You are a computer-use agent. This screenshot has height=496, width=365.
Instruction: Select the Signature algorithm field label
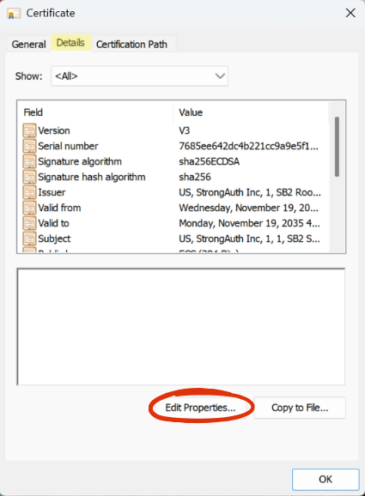click(x=80, y=161)
